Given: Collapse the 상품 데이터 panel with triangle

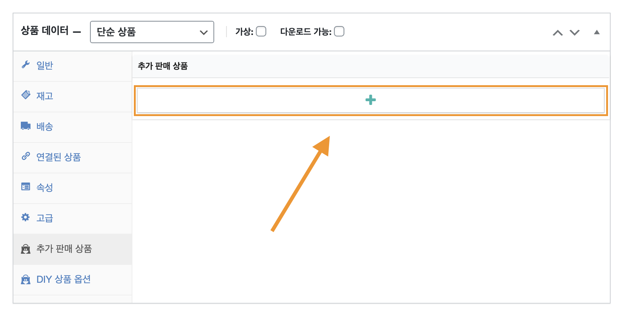Looking at the screenshot, I should coord(597,32).
